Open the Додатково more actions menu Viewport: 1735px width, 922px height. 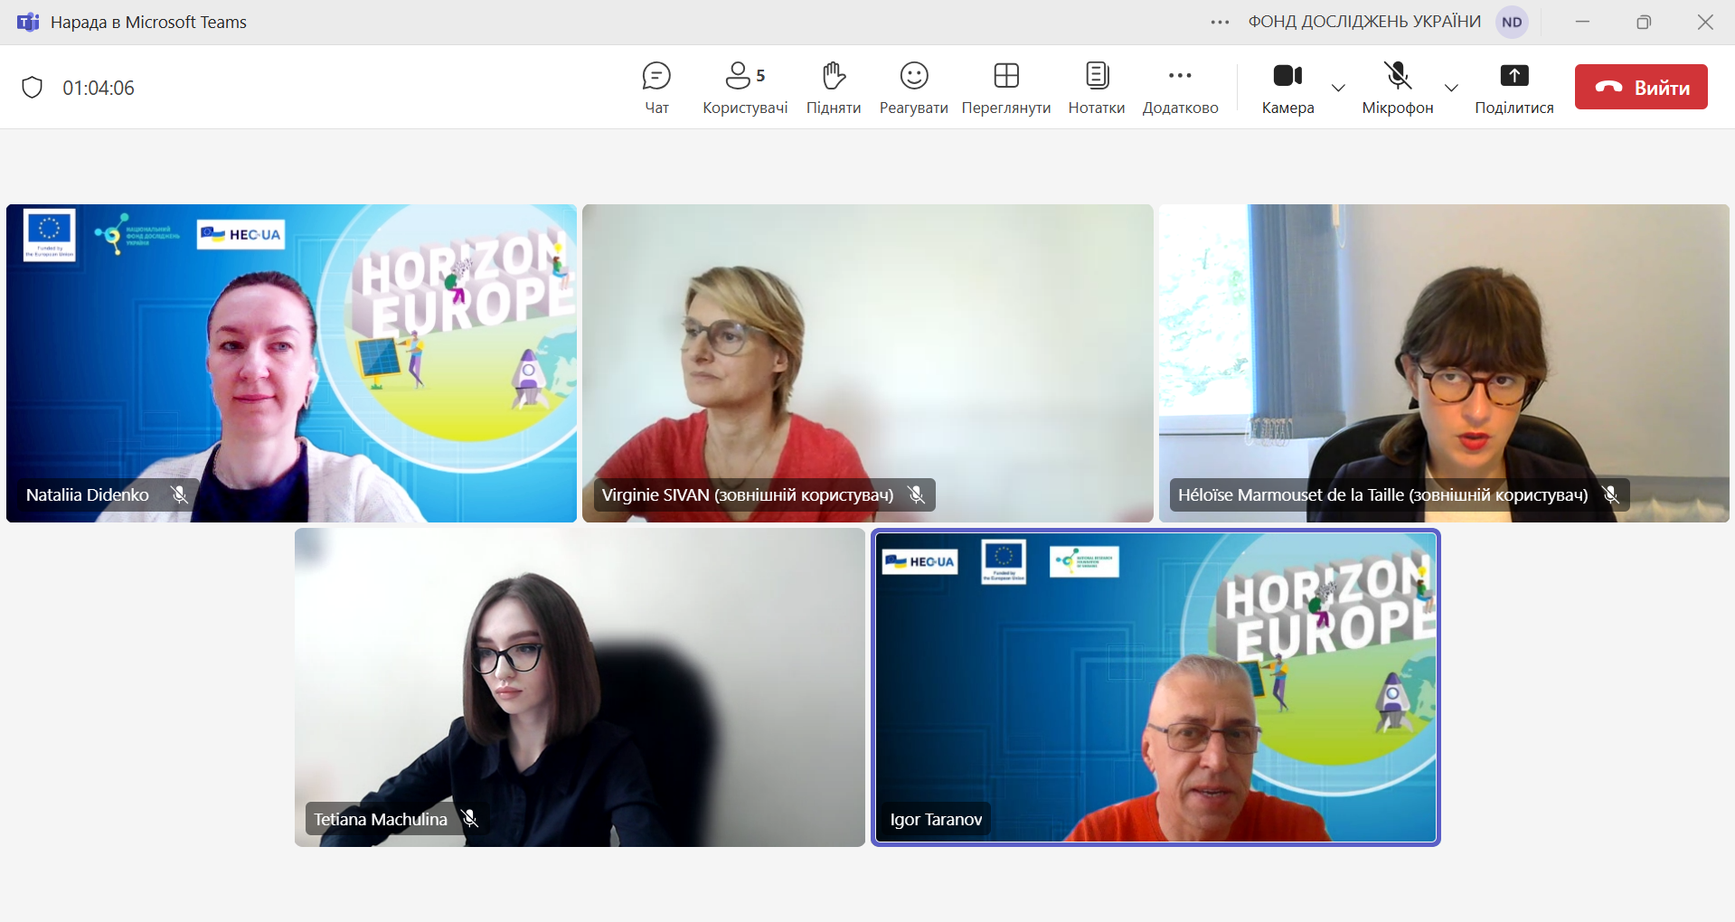pos(1180,88)
